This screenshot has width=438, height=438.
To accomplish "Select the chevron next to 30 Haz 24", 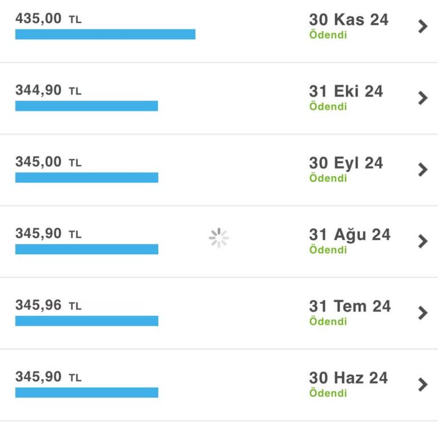I will coord(423,384).
